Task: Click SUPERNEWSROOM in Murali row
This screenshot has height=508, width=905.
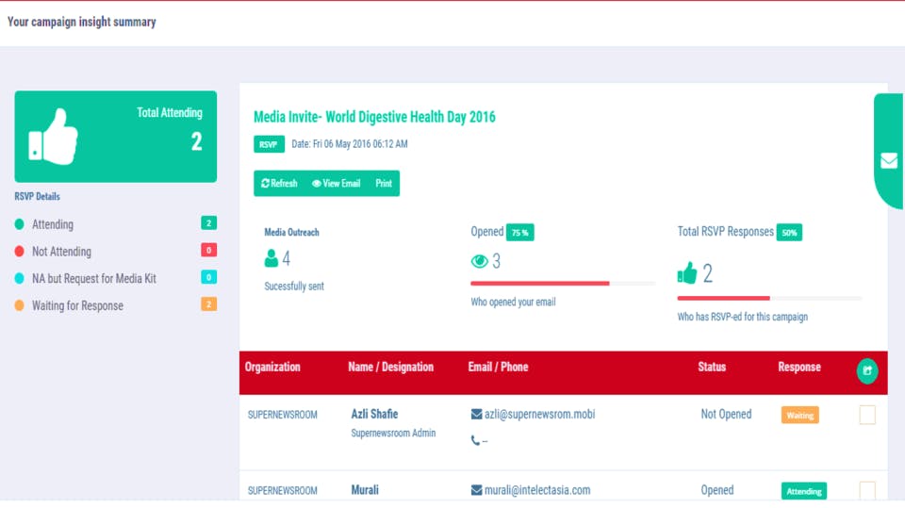Action: [x=282, y=491]
